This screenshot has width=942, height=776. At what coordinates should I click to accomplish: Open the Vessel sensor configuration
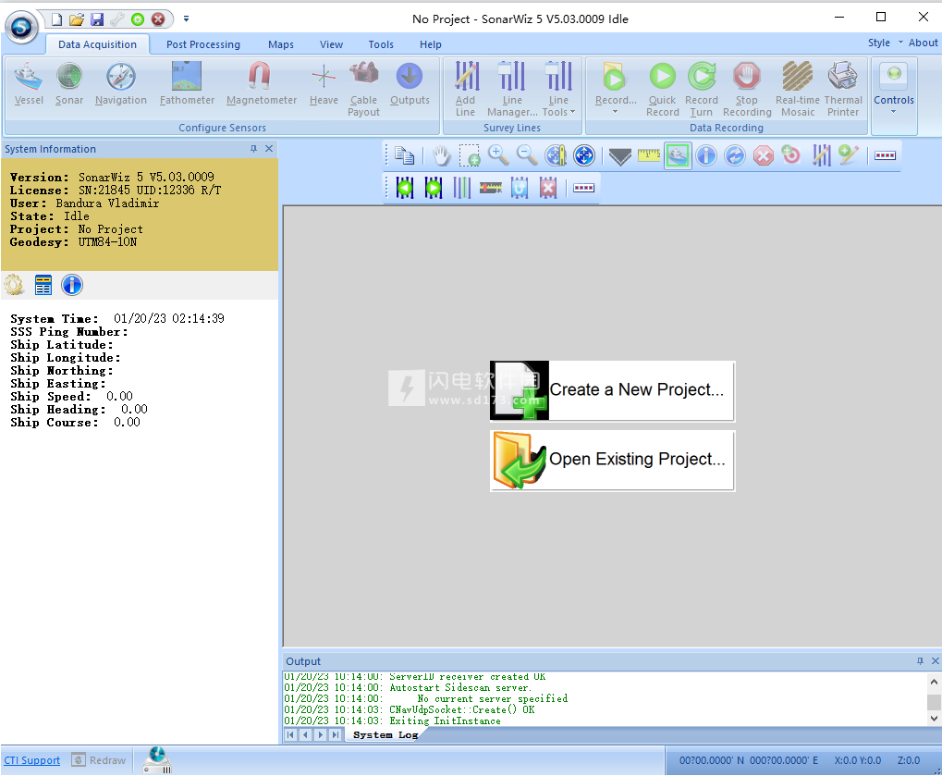pos(29,84)
